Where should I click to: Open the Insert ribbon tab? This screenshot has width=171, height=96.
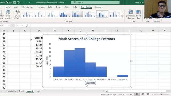(x=16, y=7)
